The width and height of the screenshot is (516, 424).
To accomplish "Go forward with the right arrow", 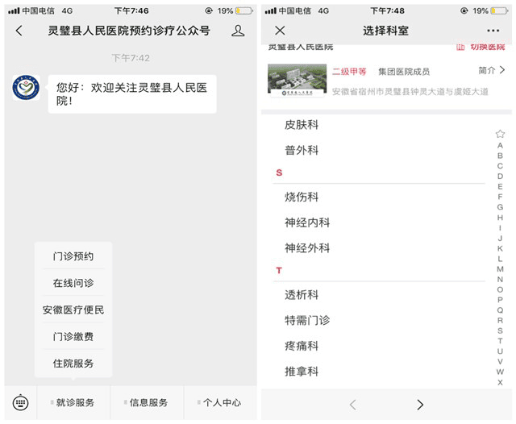I will point(419,405).
